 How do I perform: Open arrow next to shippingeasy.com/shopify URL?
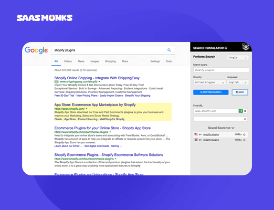click(x=99, y=81)
